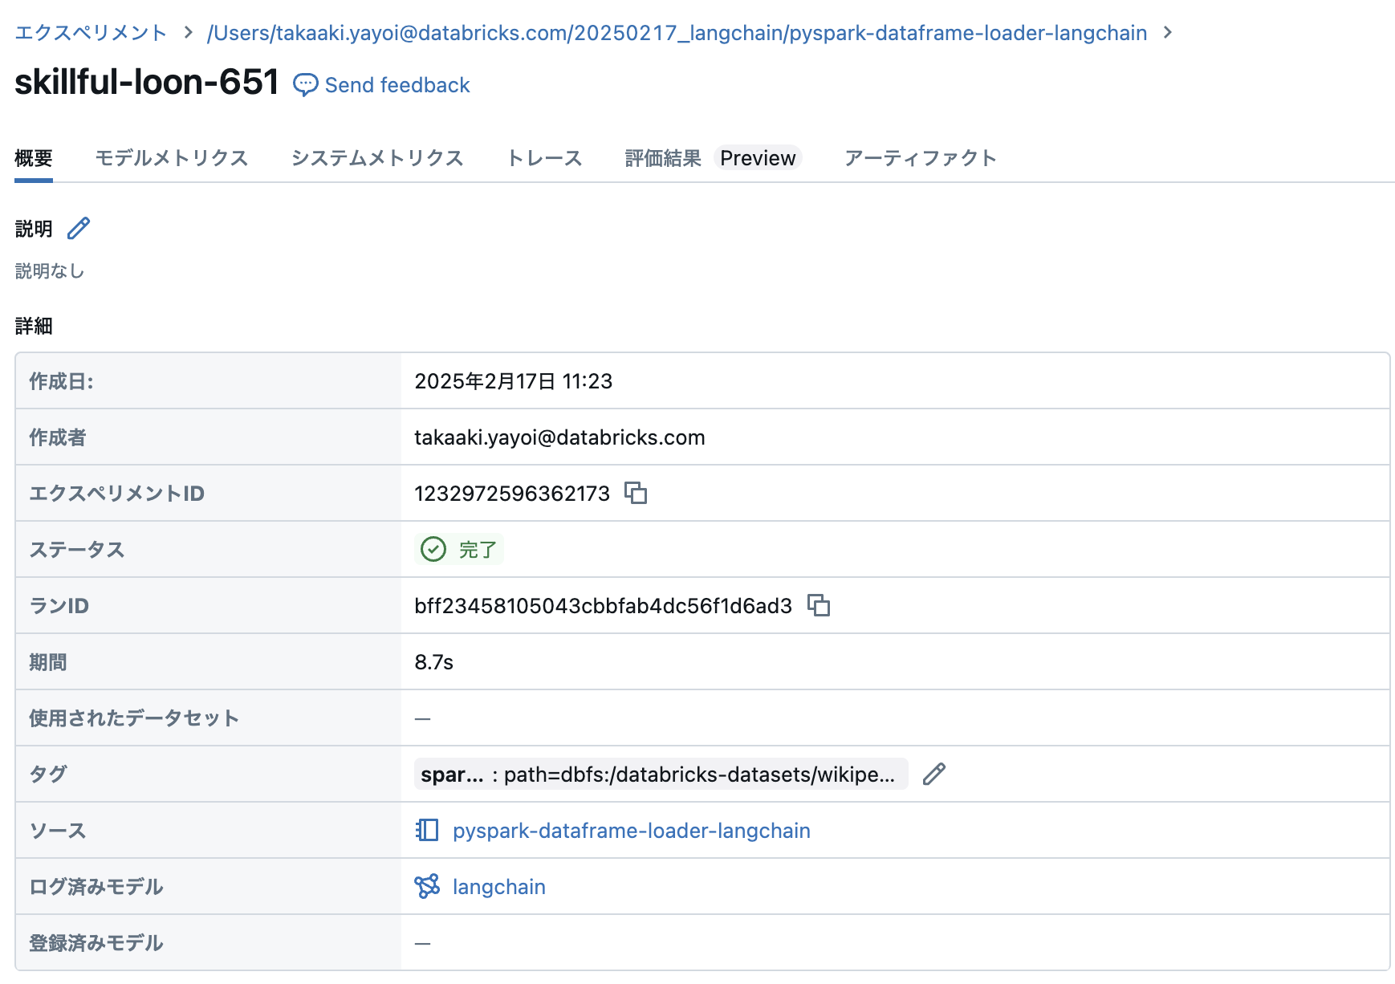The image size is (1395, 984).
Task: Open the アーティファクト tab
Action: coord(919,158)
